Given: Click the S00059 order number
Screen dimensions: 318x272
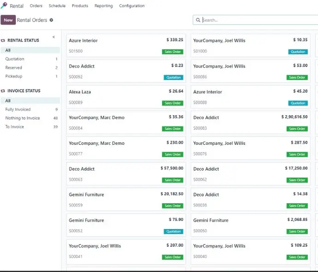Looking at the screenshot, I should coord(76,205).
